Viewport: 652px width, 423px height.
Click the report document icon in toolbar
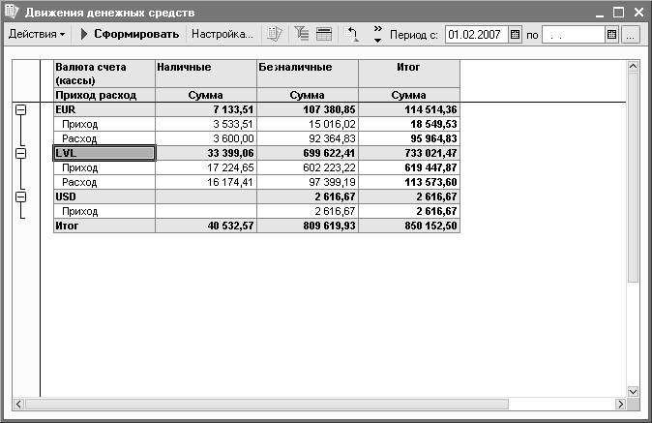[x=276, y=34]
